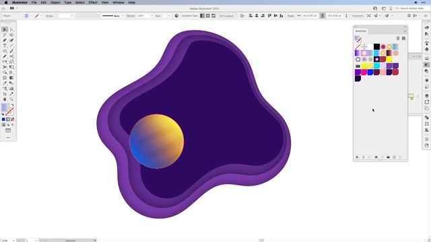The image size is (431, 242).
Task: Select the Magic Wand tool
Action: tap(5, 35)
